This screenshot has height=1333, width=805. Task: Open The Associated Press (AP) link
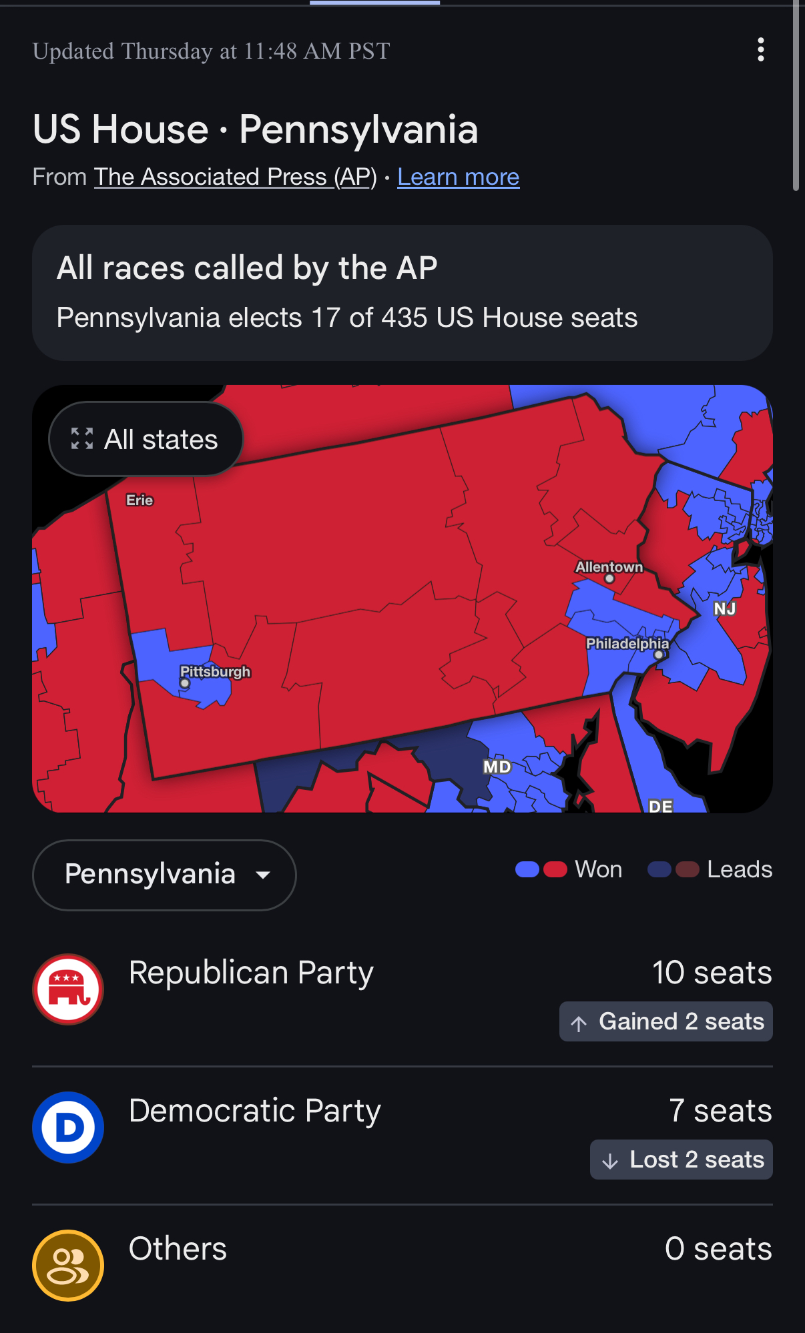[235, 177]
